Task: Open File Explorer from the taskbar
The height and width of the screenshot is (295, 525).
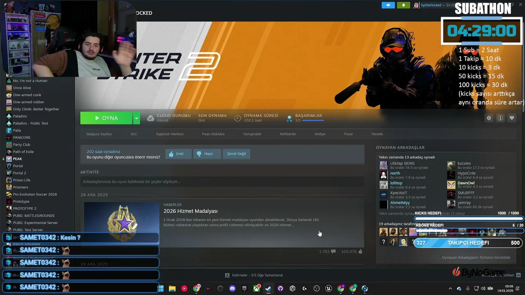Action: 172,288
